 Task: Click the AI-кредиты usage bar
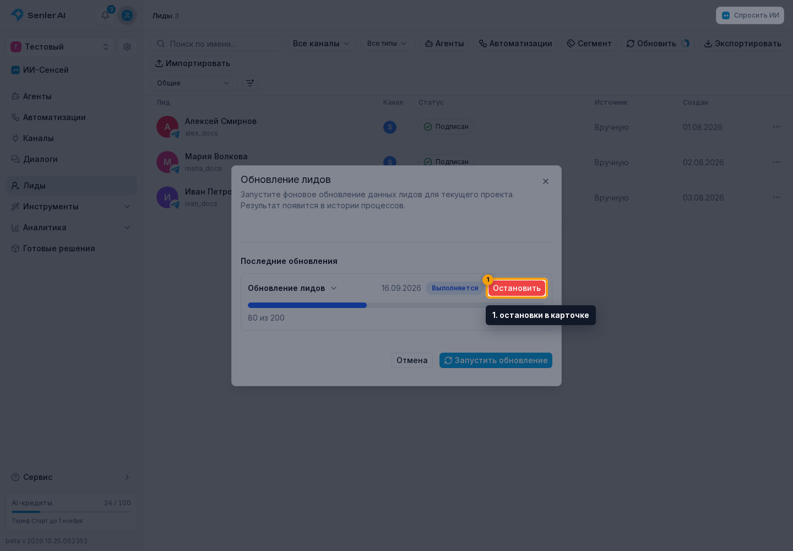click(x=71, y=512)
